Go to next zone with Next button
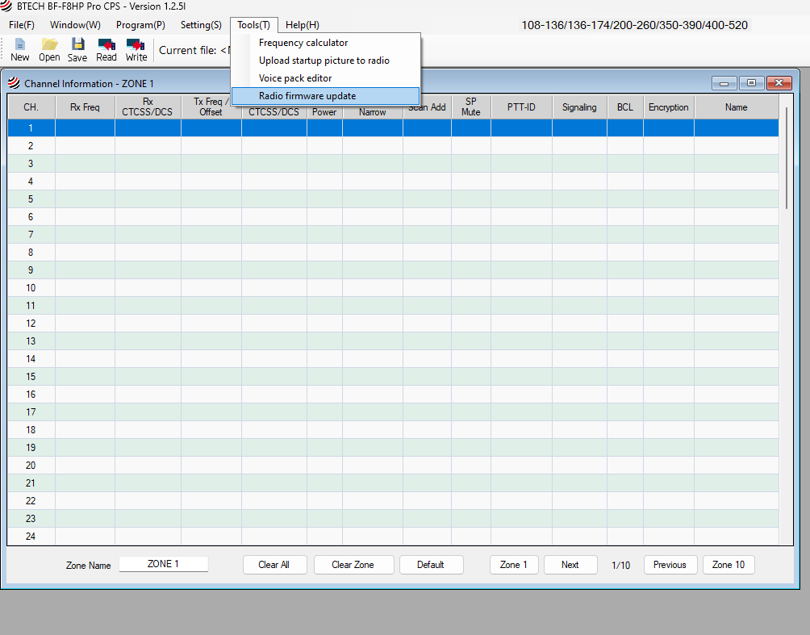 tap(570, 565)
